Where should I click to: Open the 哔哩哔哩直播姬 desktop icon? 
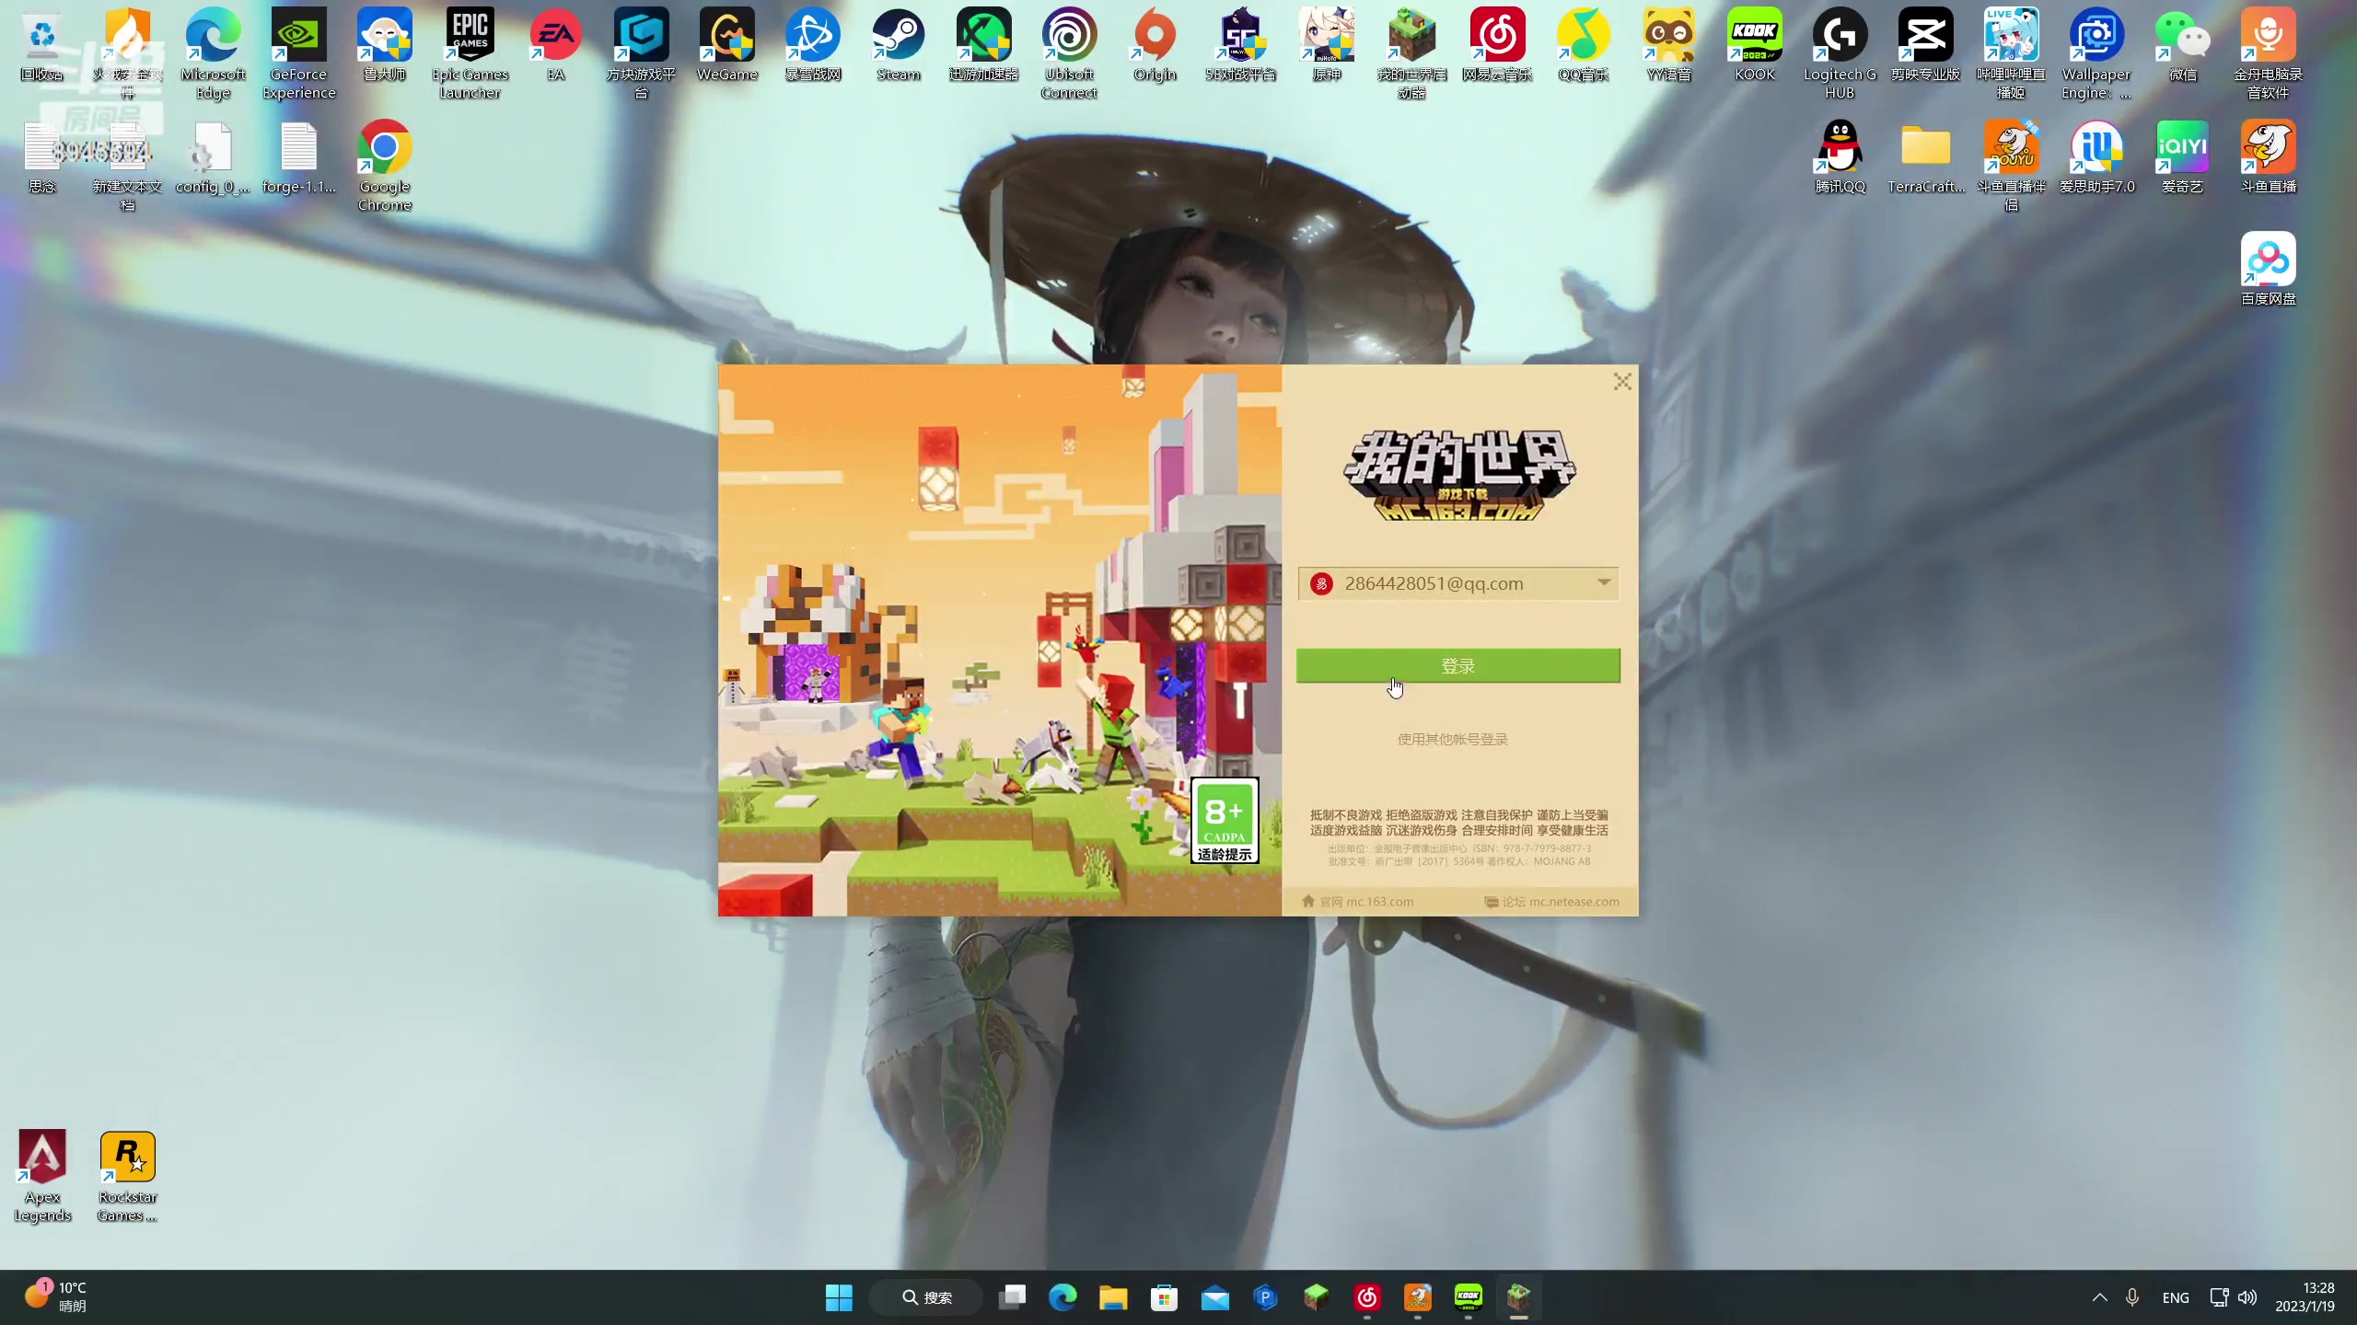click(x=2012, y=53)
